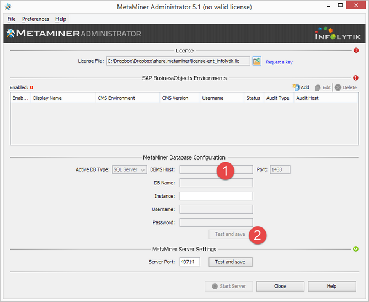Click the License File path field

(x=178, y=61)
